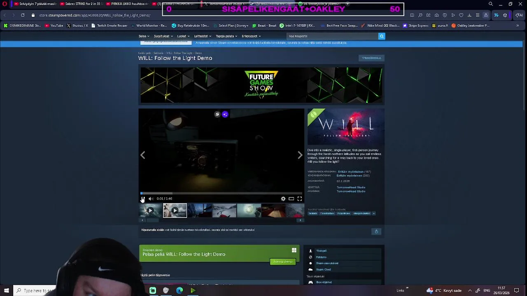Image resolution: width=527 pixels, height=296 pixels.
Task: Click the green Pelaa peliä demo banner
Action: (x=219, y=253)
